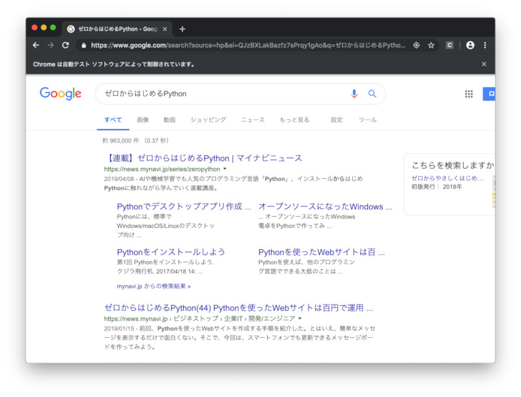Expand dropdown arrow beside news.mynavi.jp/series/zeropython

pyautogui.click(x=225, y=169)
